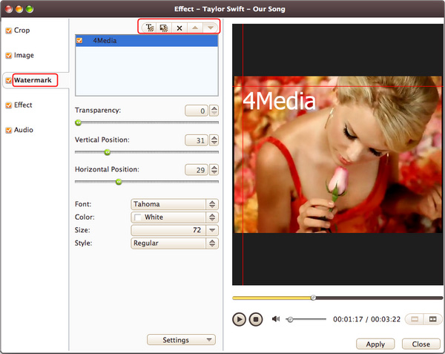Move watermark up in list
445x354 pixels.
(194, 27)
